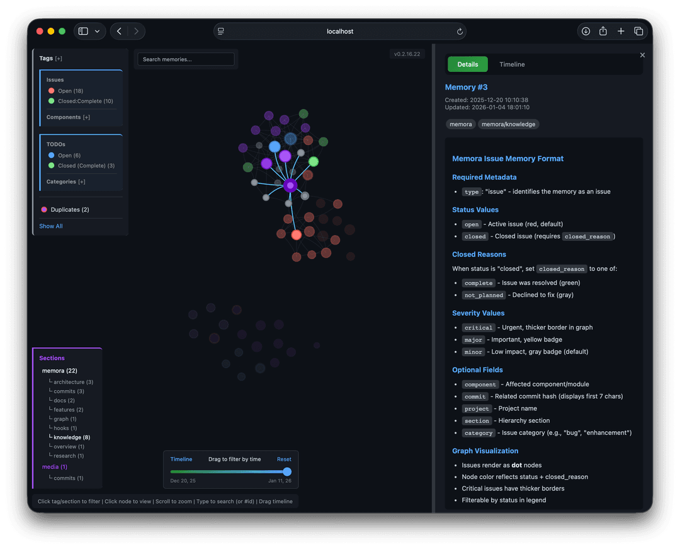The image size is (680, 549).
Task: Show the tab overview icon
Action: pyautogui.click(x=638, y=32)
